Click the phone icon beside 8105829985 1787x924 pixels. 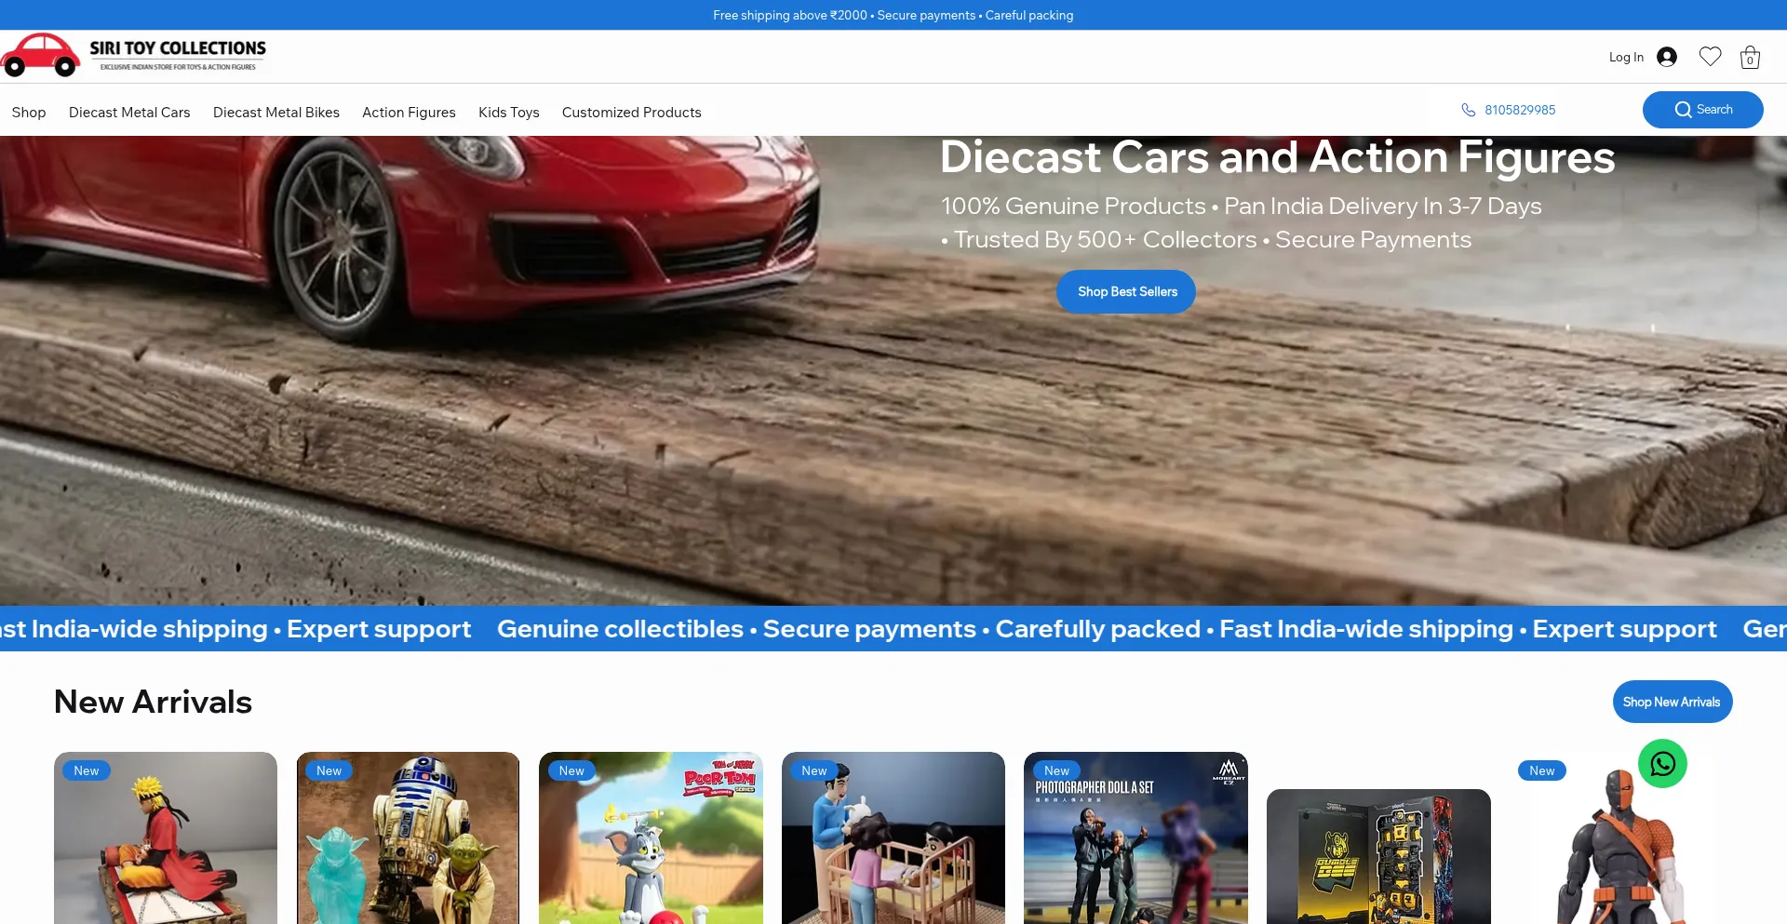1469,110
